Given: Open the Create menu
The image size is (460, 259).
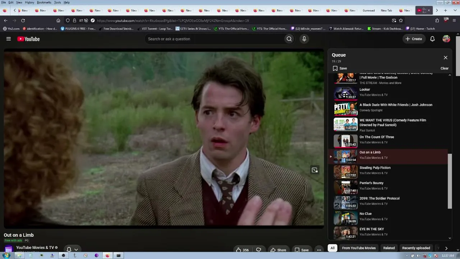Looking at the screenshot, I should tap(414, 39).
